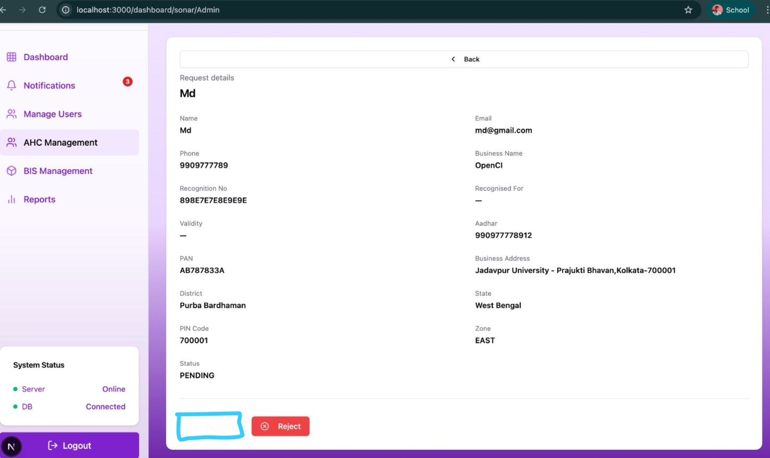Click the Manage Users people icon

point(11,114)
